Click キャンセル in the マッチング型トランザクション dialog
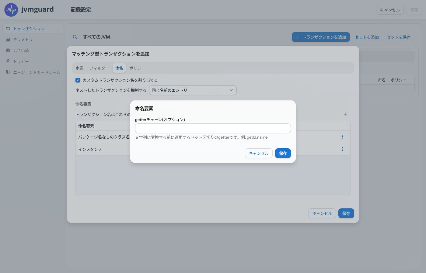 [322, 213]
